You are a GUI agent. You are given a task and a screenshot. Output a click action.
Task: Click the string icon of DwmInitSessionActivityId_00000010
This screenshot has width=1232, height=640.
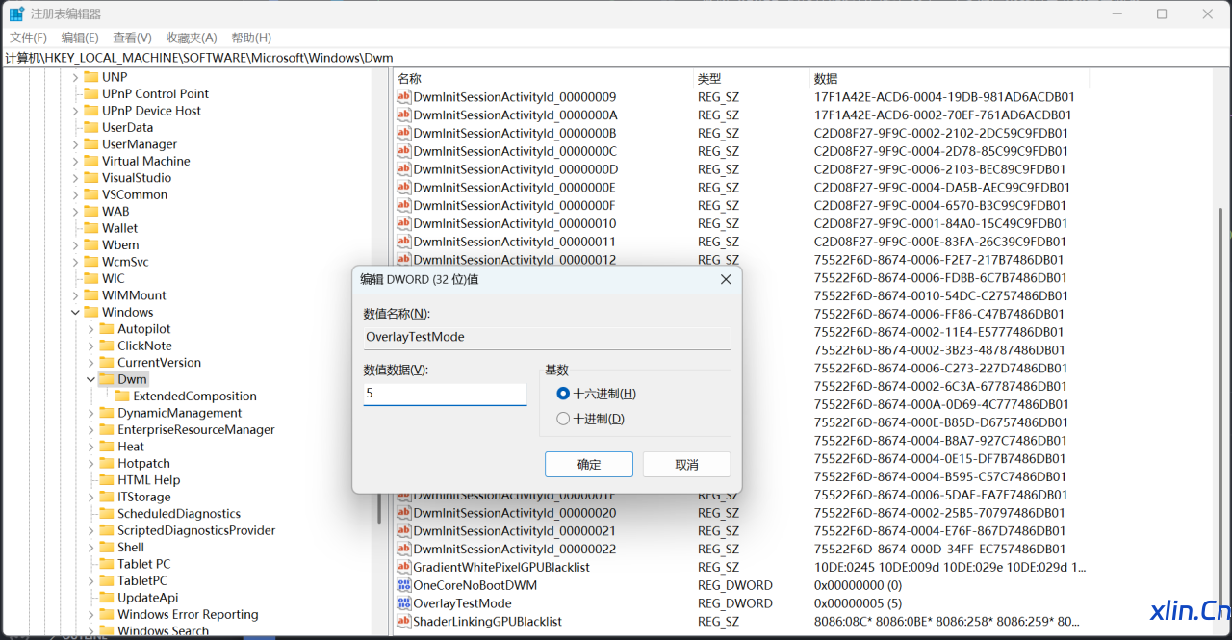(x=404, y=223)
